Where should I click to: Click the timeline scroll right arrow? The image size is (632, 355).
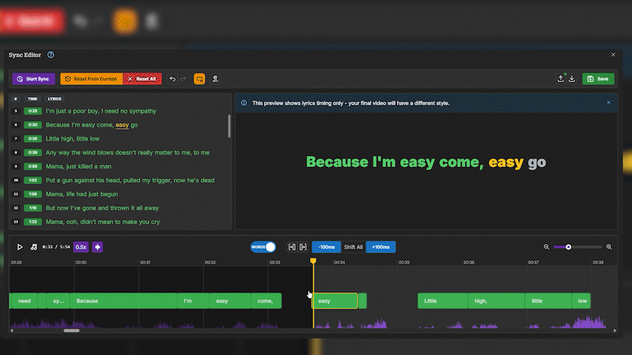coord(615,331)
